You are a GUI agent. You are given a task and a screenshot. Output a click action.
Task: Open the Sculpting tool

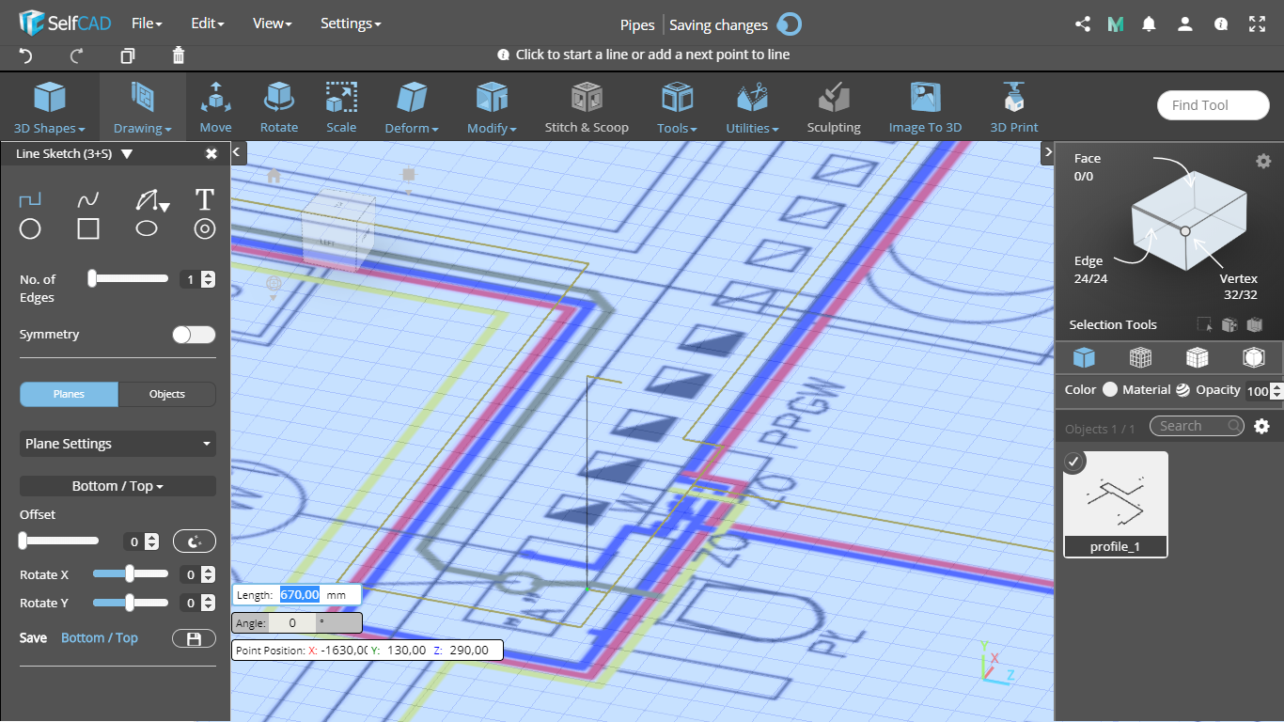click(x=834, y=107)
